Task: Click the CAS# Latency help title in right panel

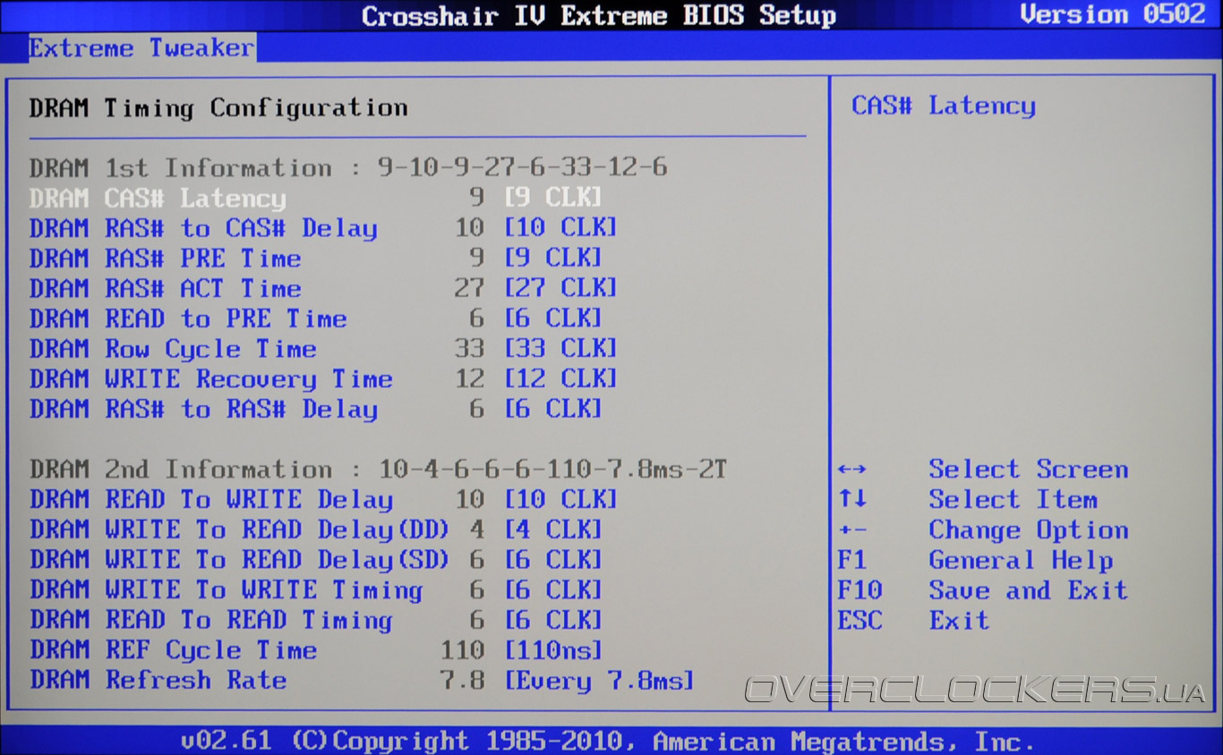Action: [x=944, y=106]
